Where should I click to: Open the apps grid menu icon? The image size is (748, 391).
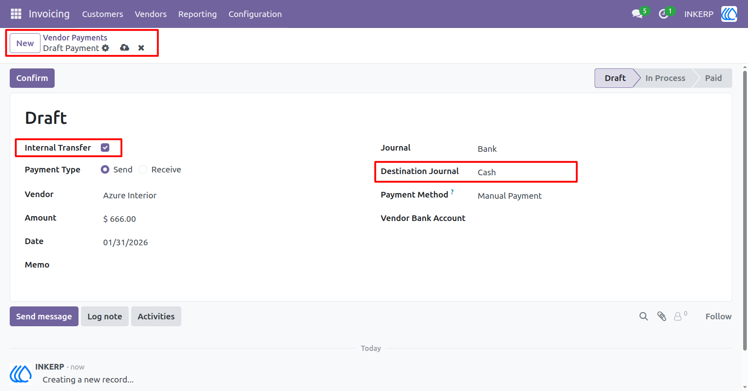(x=16, y=14)
